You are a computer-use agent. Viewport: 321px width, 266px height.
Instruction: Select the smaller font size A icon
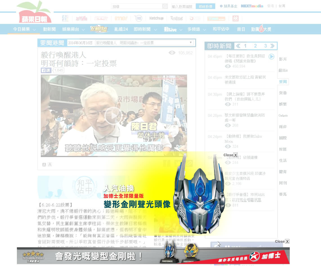tap(44, 165)
